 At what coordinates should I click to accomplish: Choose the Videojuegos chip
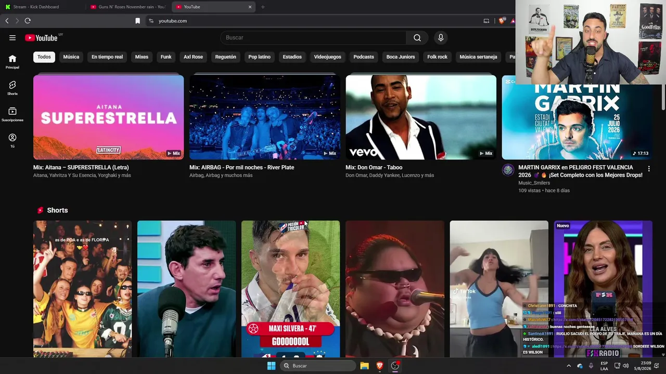tap(328, 57)
